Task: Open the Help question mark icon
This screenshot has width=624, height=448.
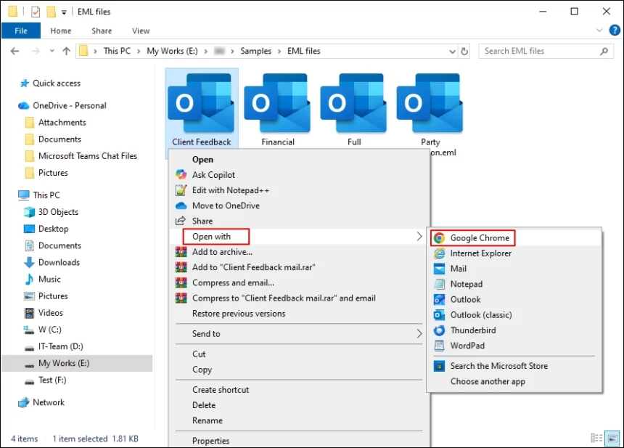Action: 615,30
